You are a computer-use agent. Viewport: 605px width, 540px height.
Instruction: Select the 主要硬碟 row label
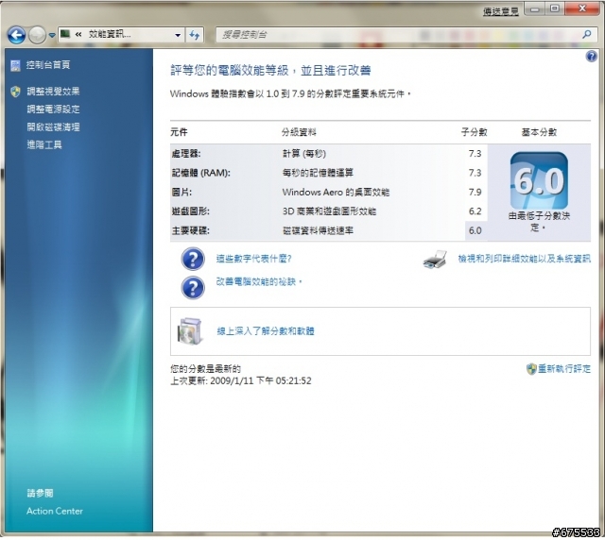pos(191,230)
